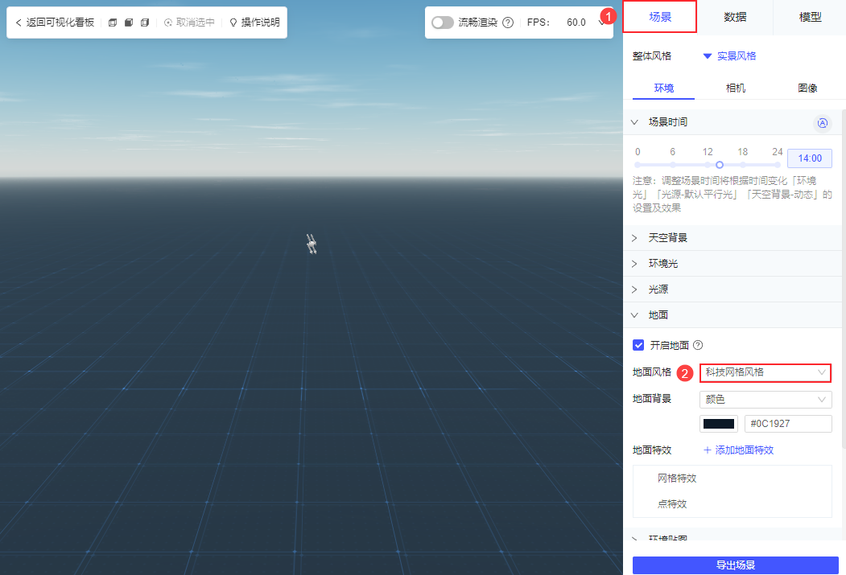Click the 导出场景 export button
846x575 pixels.
pyautogui.click(x=735, y=565)
